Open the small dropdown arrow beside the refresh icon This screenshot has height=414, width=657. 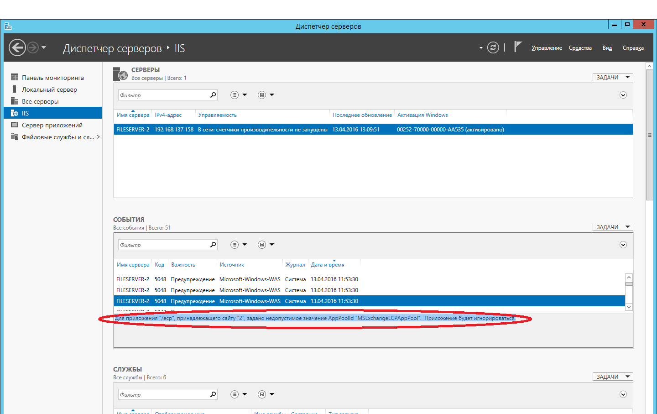point(481,48)
